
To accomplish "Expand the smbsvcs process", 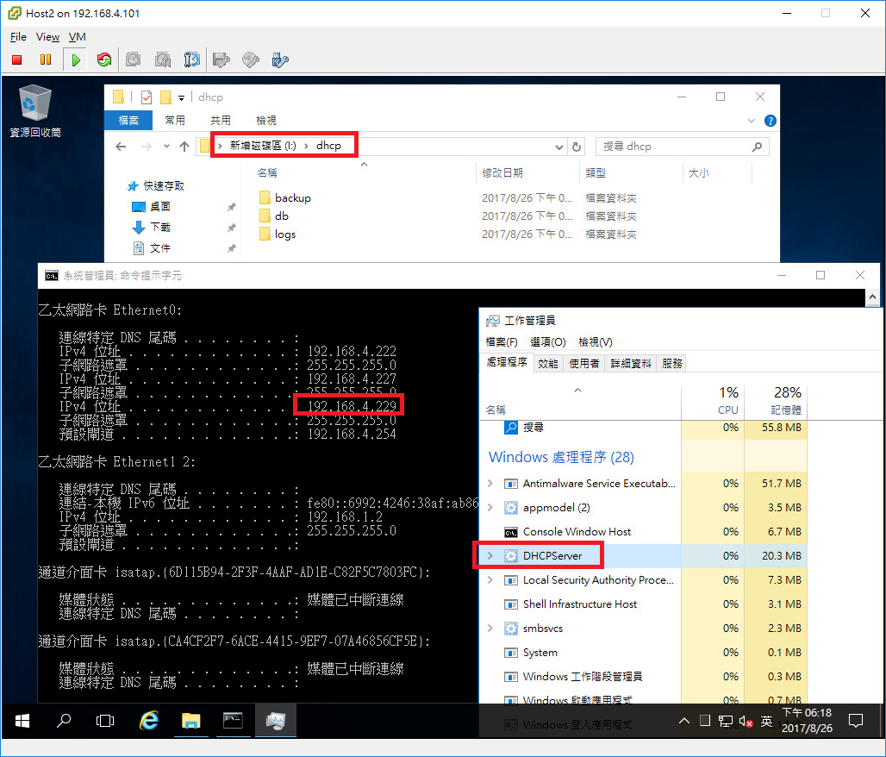I will 490,628.
